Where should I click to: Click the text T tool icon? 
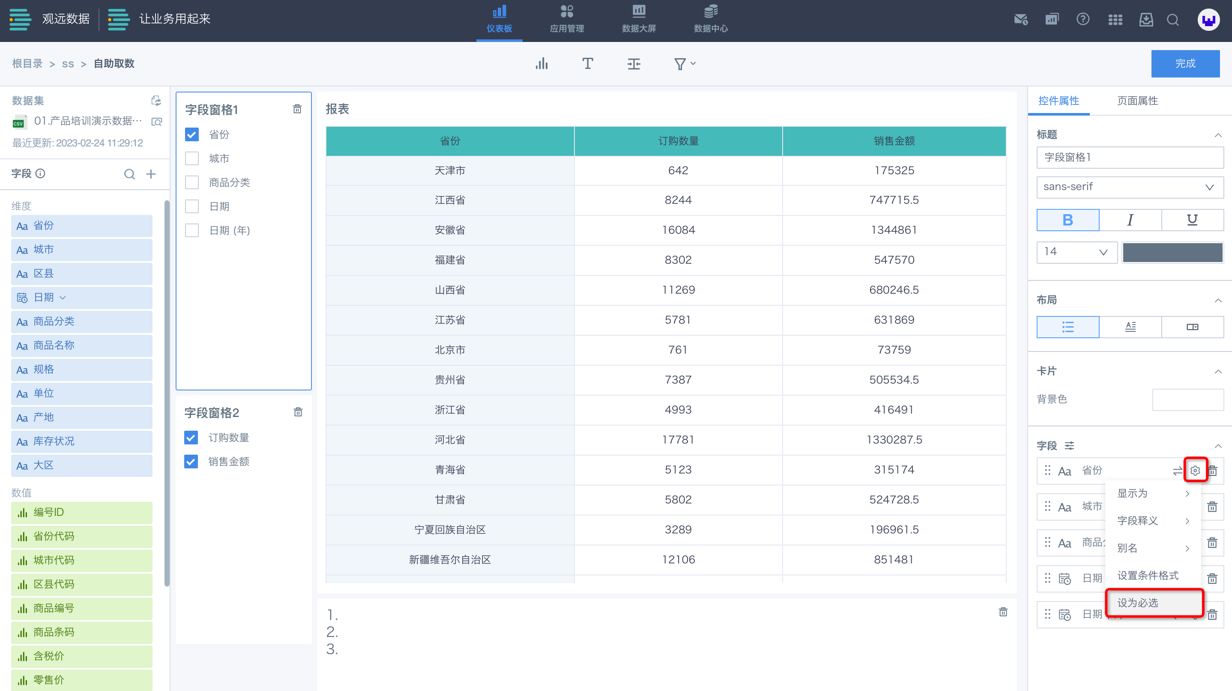(x=587, y=63)
